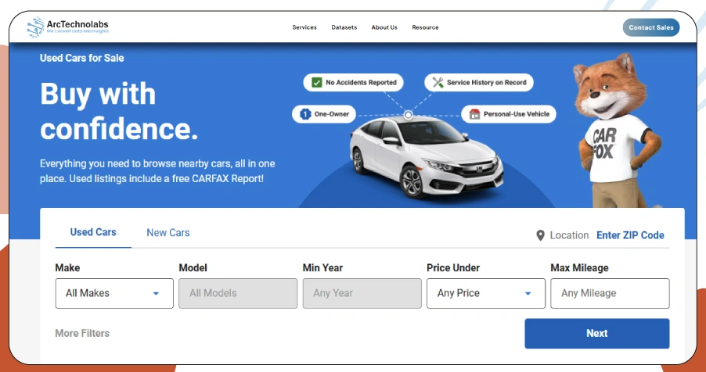Image resolution: width=706 pixels, height=372 pixels.
Task: Click the ArcTechnolabs logo icon
Action: click(x=35, y=27)
